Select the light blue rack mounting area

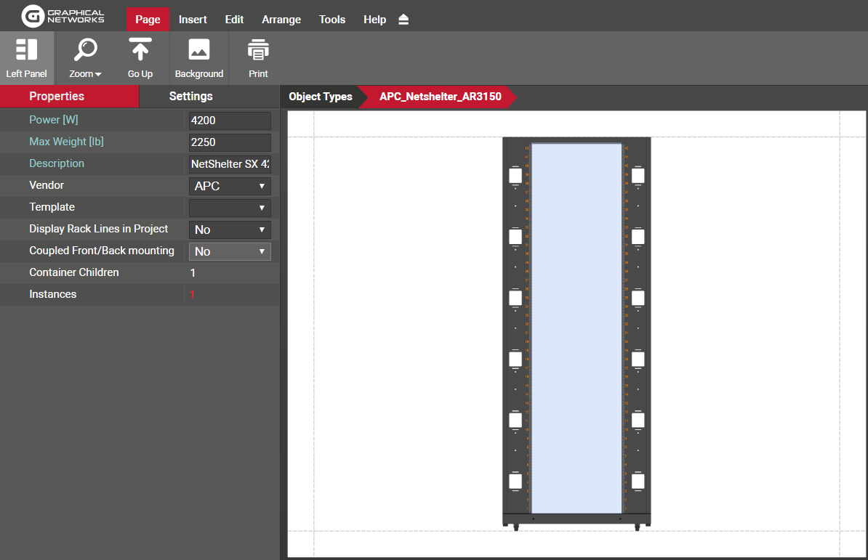[576, 327]
